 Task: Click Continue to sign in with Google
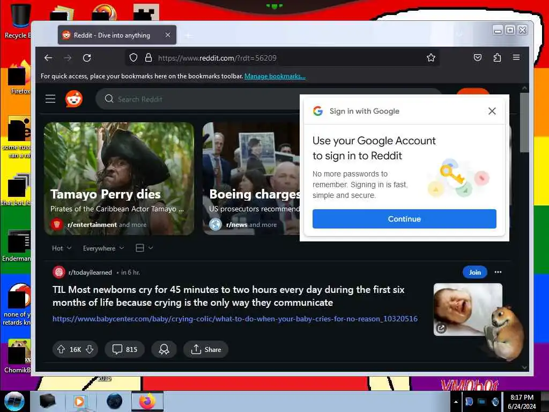coord(404,219)
